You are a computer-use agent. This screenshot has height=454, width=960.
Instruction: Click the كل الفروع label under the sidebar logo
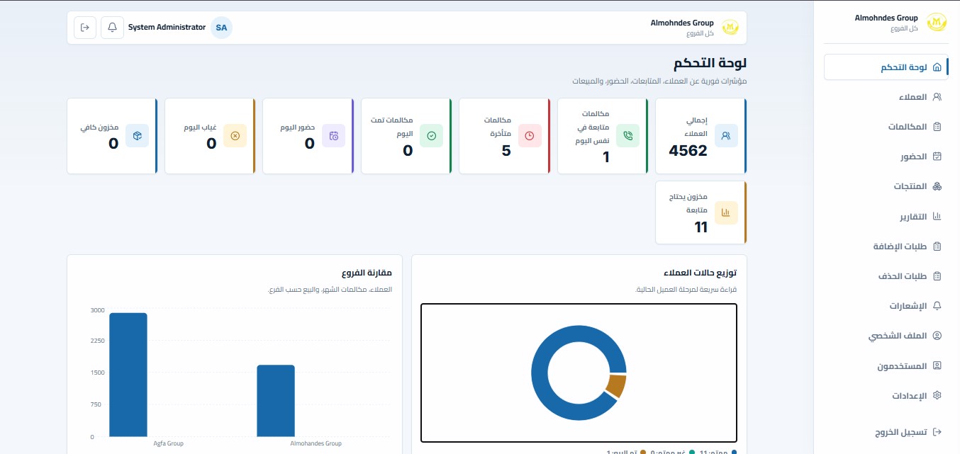[x=904, y=28]
